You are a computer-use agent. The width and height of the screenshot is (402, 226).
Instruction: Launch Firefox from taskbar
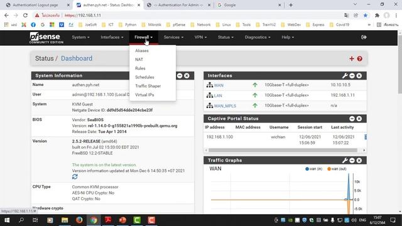point(79,220)
